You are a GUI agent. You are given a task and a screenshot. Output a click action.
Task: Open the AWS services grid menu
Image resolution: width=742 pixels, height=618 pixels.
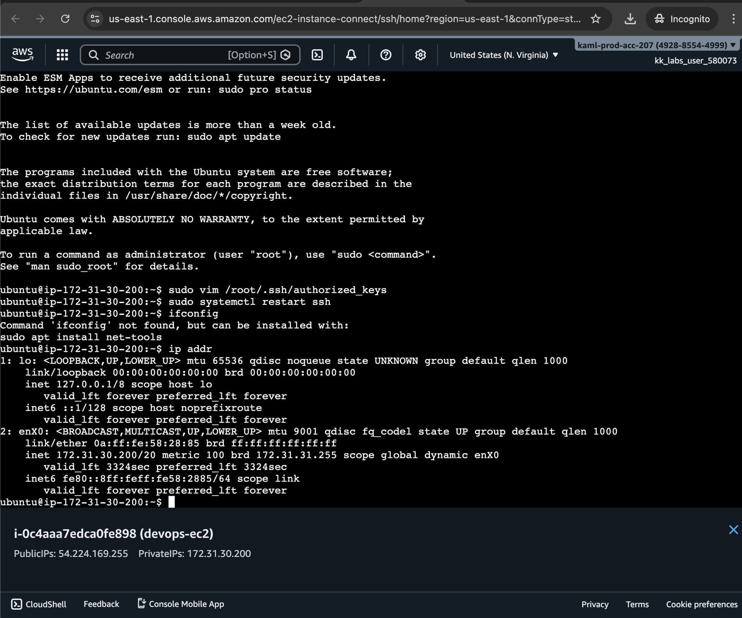[x=62, y=55]
